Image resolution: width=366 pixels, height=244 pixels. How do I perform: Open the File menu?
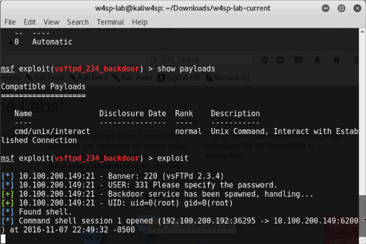(x=10, y=22)
